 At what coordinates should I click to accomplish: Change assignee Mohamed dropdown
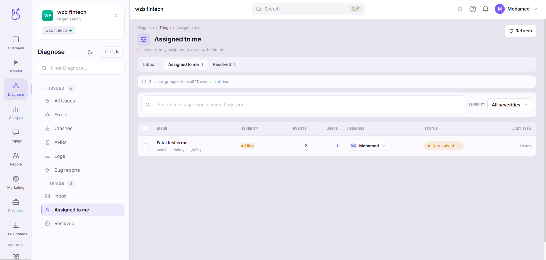click(368, 146)
